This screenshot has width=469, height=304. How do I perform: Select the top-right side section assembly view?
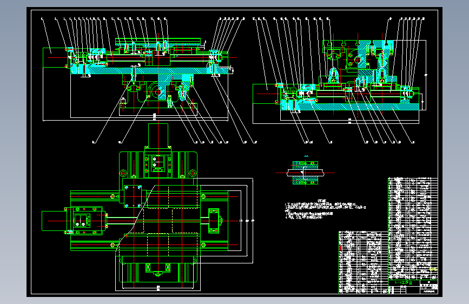click(x=340, y=81)
